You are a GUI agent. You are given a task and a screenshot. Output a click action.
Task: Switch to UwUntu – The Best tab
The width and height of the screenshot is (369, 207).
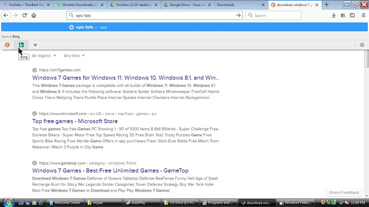(x=27, y=5)
